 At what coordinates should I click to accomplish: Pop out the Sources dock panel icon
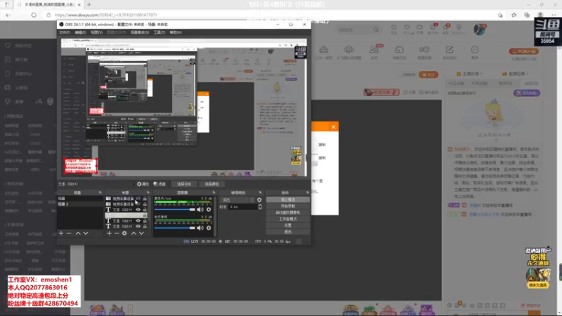(148, 192)
